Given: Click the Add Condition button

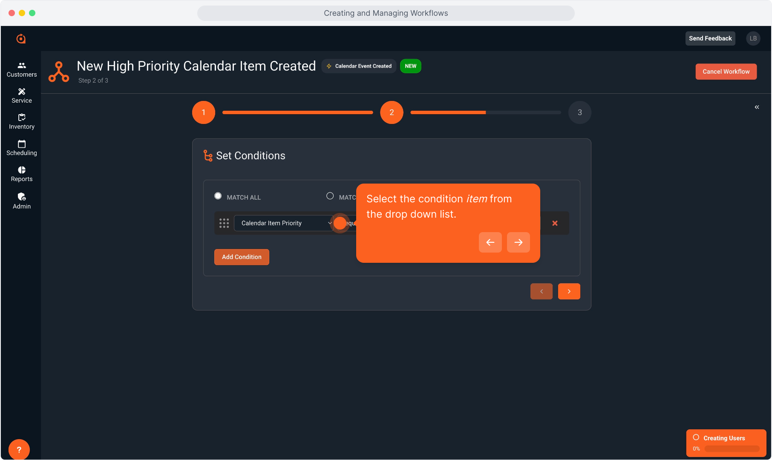Looking at the screenshot, I should (x=242, y=257).
